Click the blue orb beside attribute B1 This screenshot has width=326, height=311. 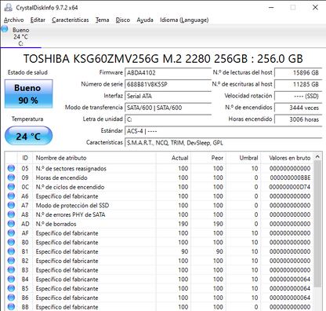pos(11,251)
